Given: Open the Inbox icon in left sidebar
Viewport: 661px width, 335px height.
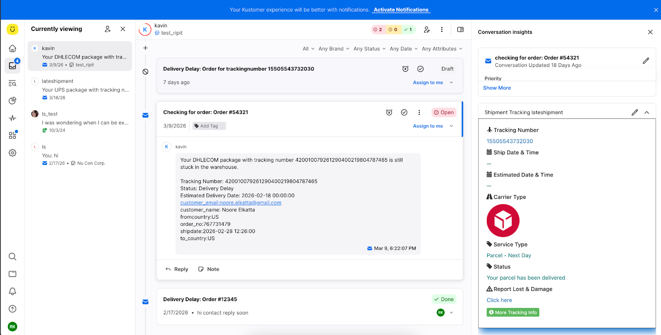Looking at the screenshot, I should [12, 66].
